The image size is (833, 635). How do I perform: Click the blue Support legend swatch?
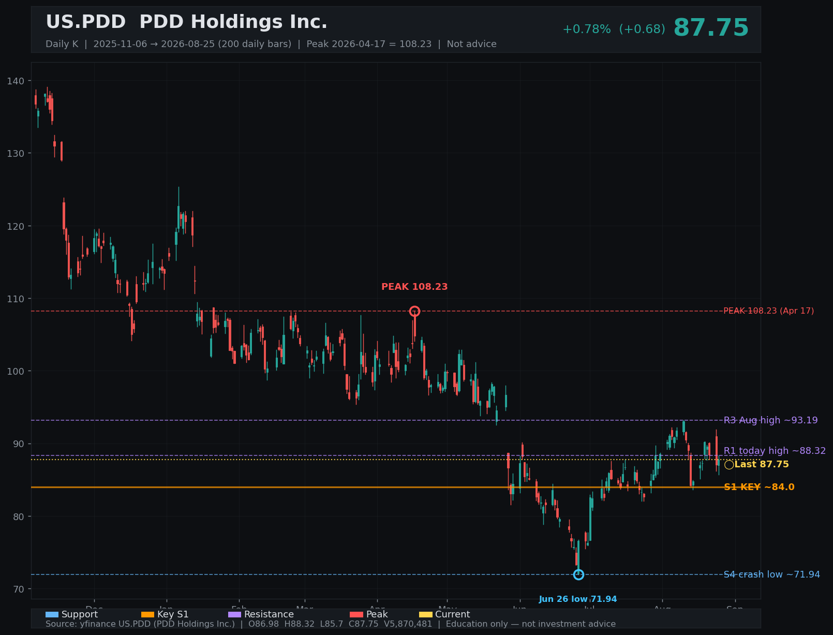52,614
